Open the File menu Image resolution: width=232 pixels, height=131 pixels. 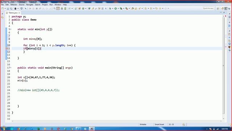(2, 5)
